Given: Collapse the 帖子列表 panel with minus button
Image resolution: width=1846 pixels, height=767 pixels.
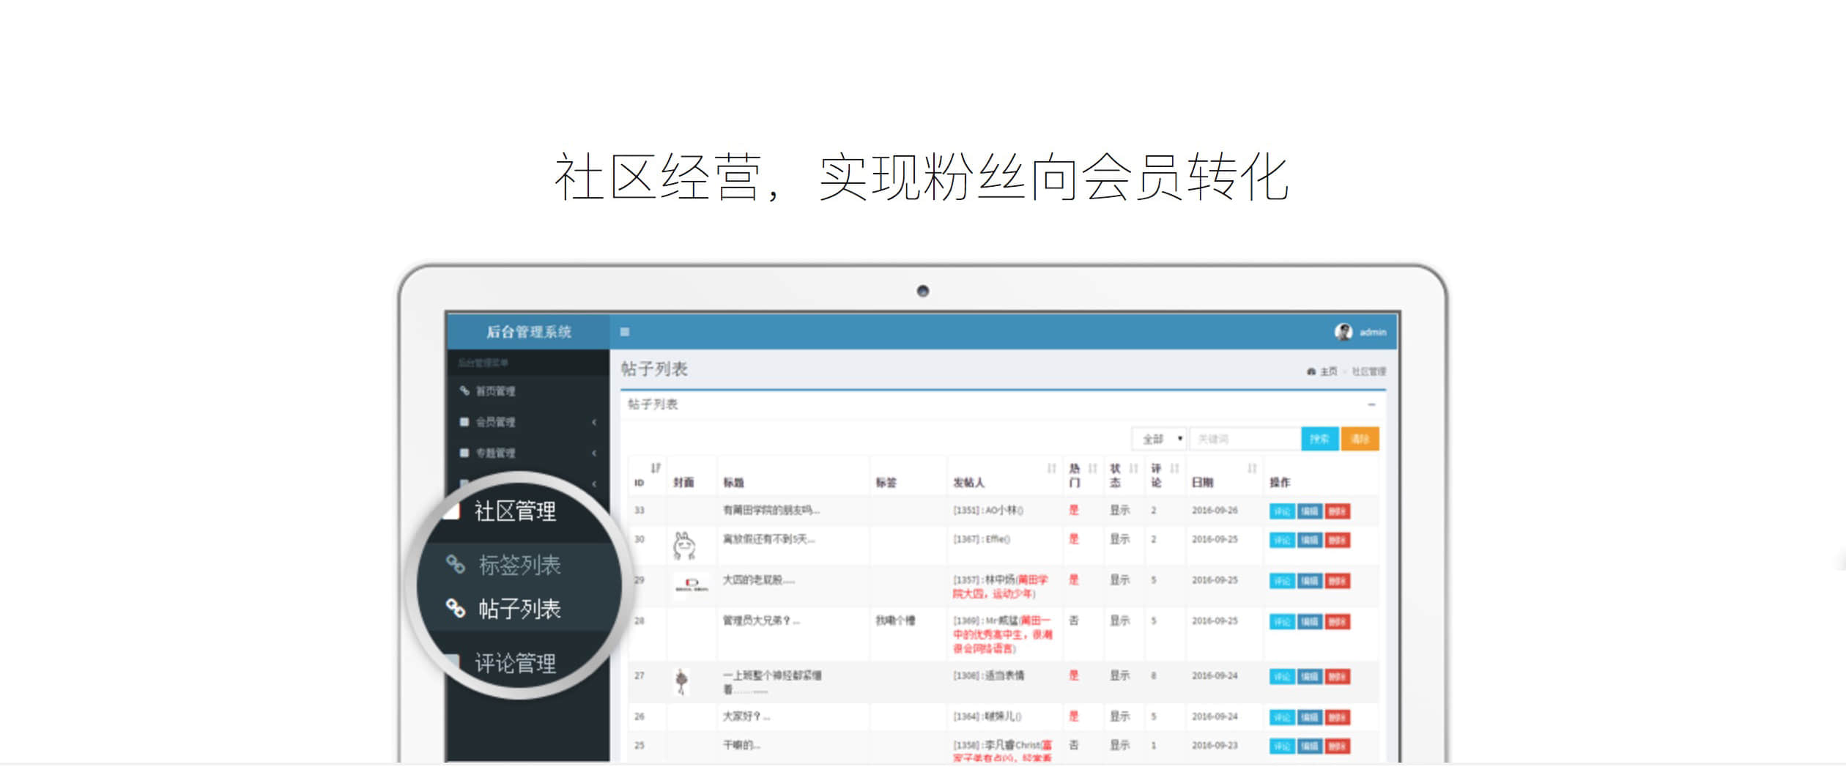Looking at the screenshot, I should tap(1371, 404).
